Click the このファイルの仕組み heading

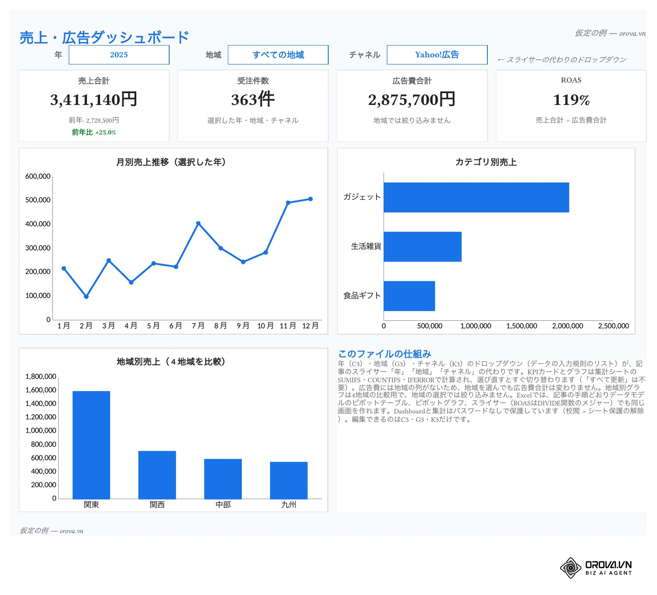pos(385,353)
